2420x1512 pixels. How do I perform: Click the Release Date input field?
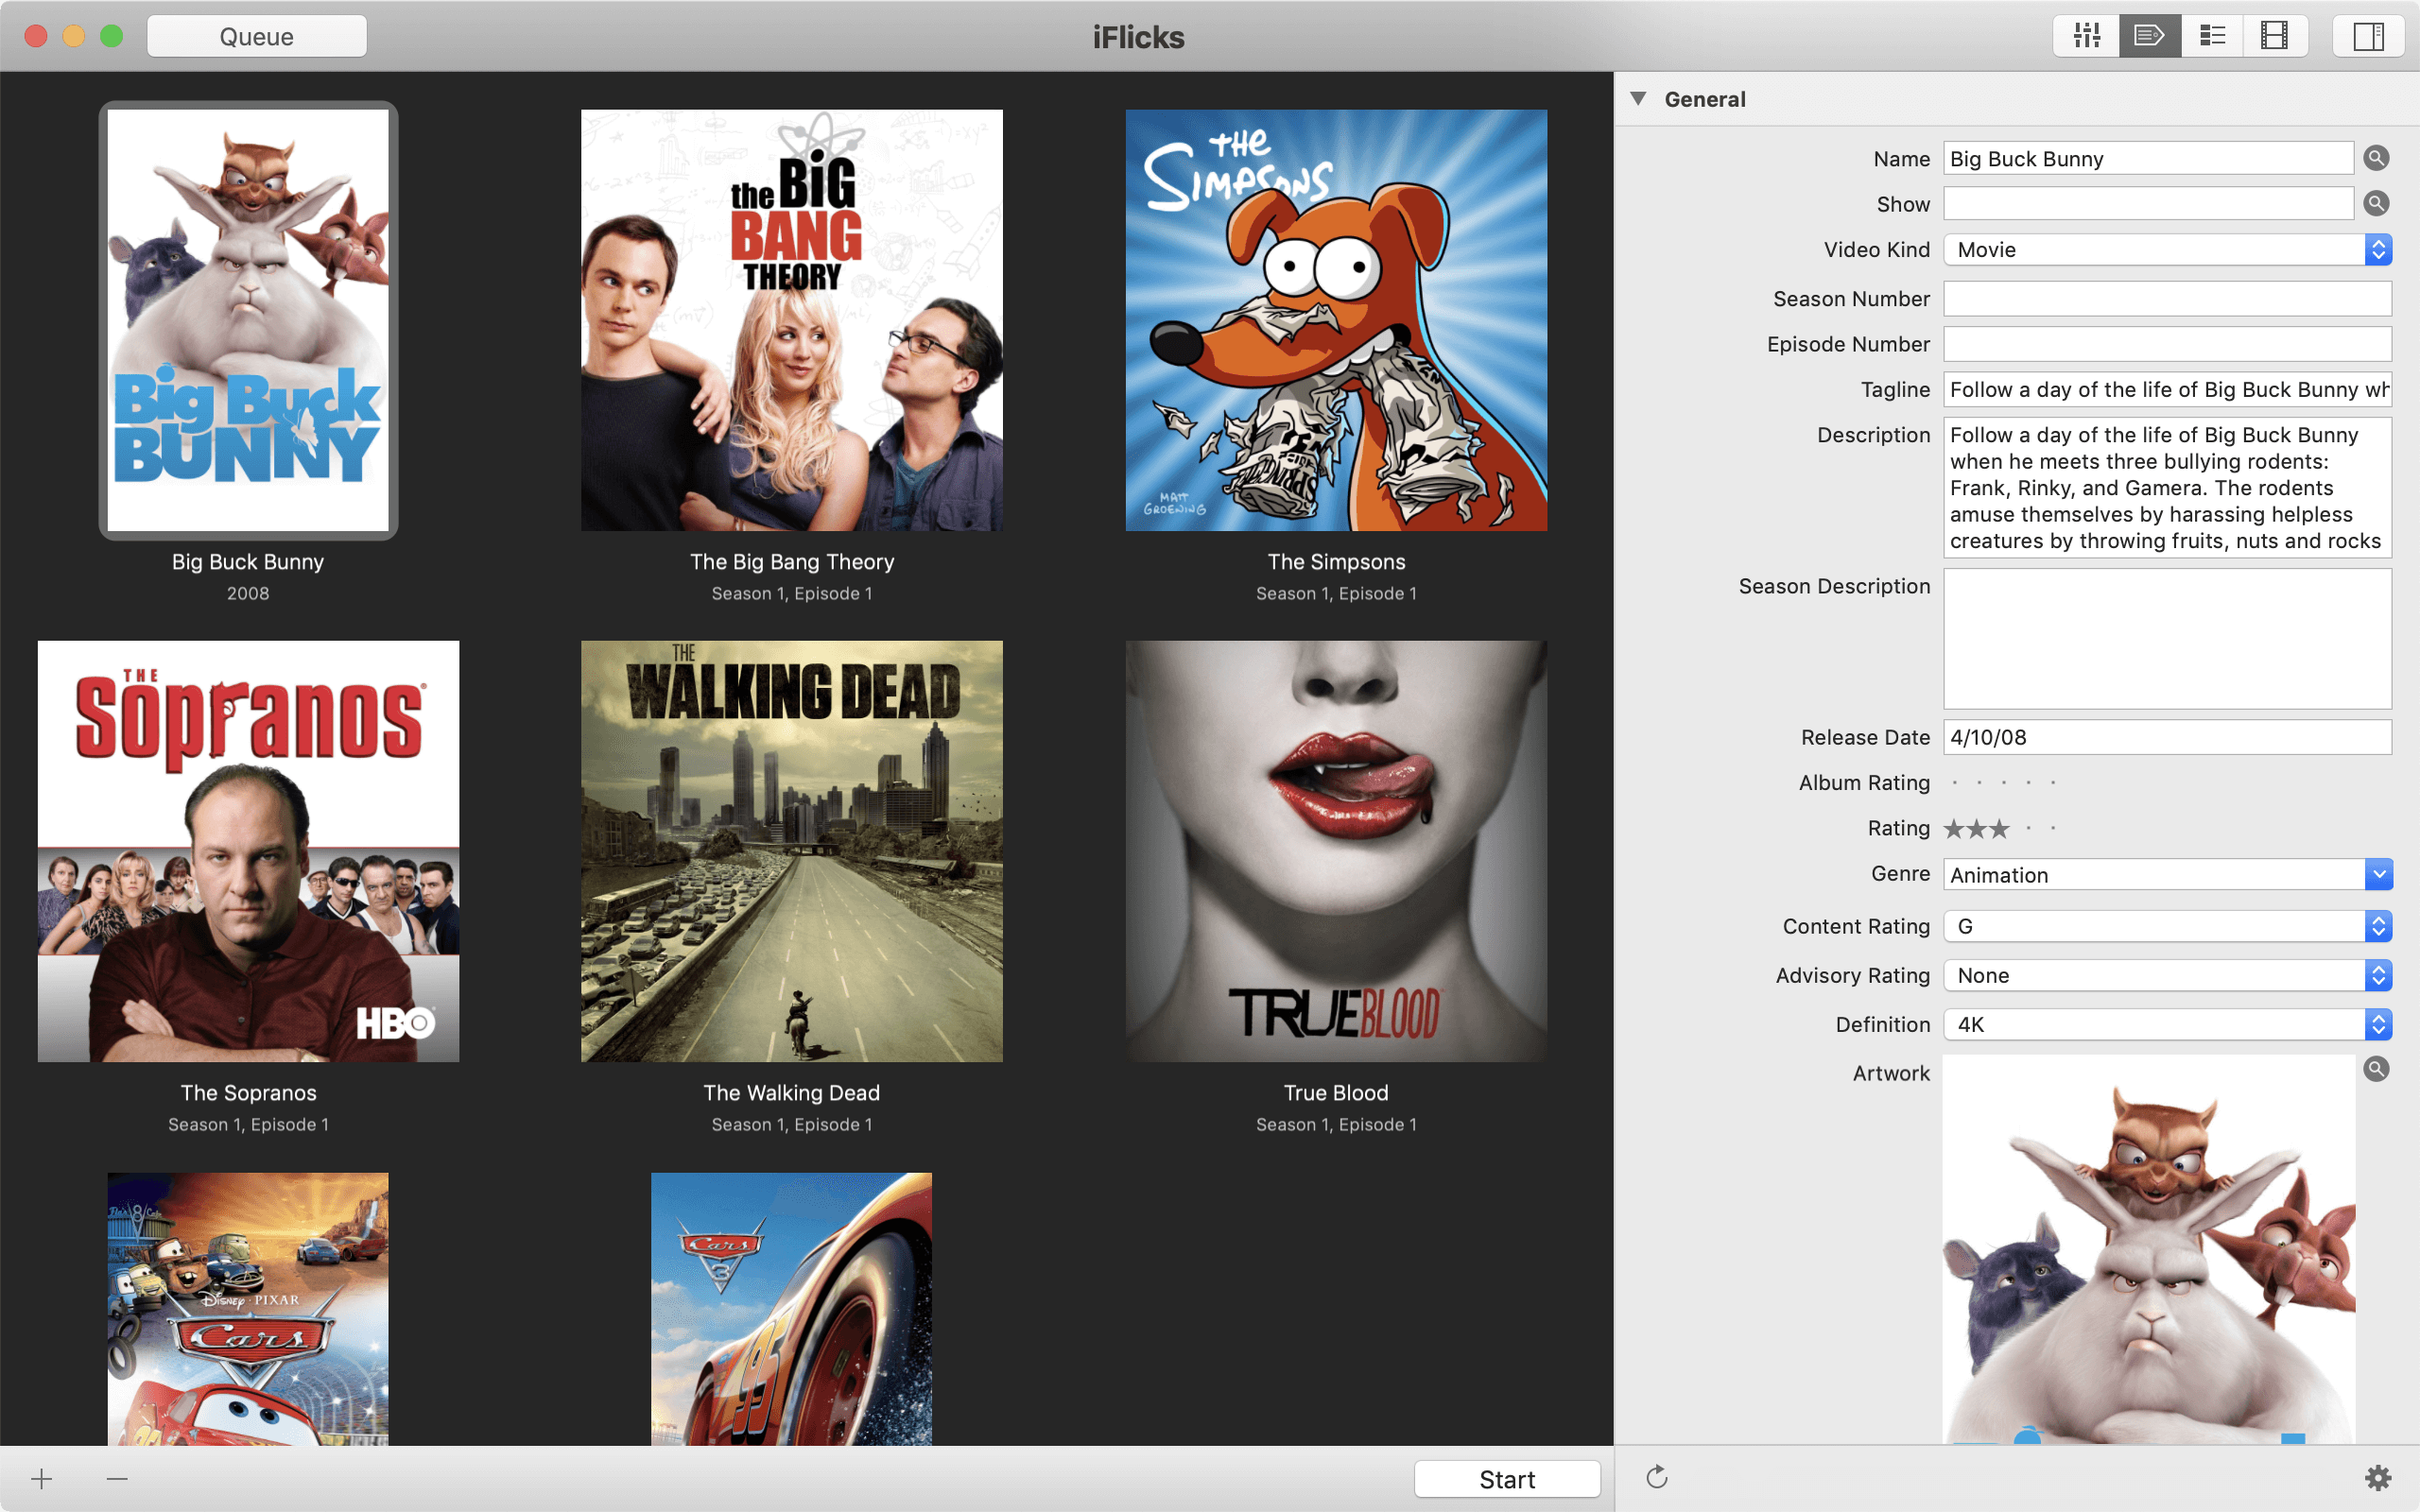[2168, 735]
